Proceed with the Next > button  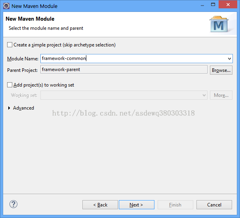click(x=137, y=204)
